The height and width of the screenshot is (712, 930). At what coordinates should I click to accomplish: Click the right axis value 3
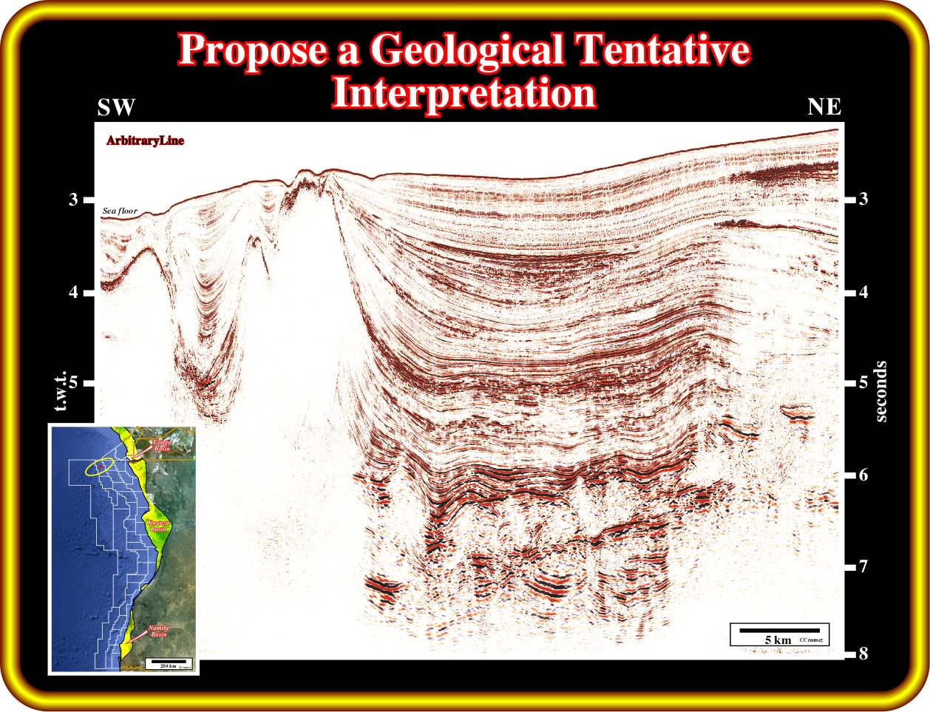click(x=863, y=200)
